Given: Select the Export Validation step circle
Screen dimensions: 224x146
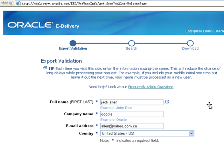Looking at the screenshot, I should [x=73, y=43].
